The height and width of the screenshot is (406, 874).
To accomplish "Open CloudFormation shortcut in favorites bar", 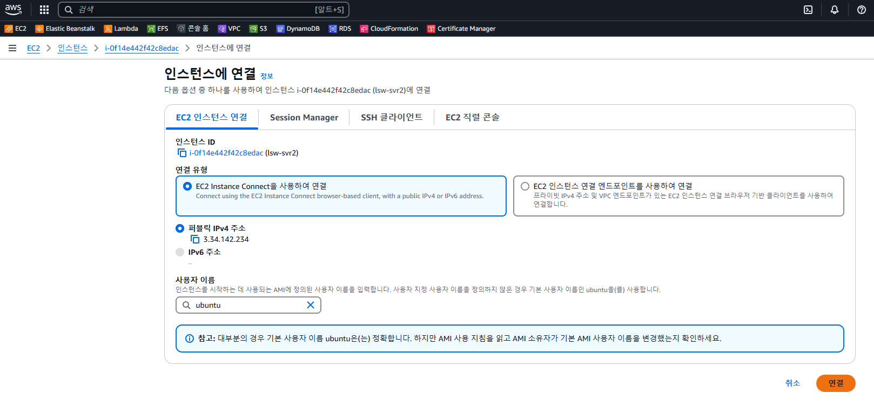I will pos(389,29).
